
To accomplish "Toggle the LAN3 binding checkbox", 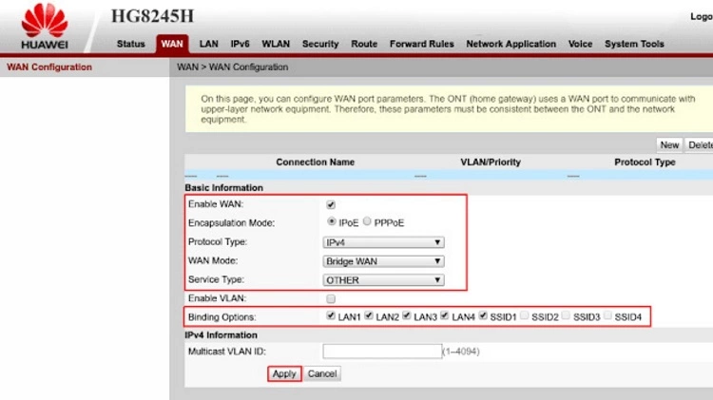I will (x=407, y=315).
